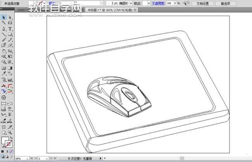Select the Zoom magnifier tool
This screenshot has height=162, width=252.
point(10,132)
